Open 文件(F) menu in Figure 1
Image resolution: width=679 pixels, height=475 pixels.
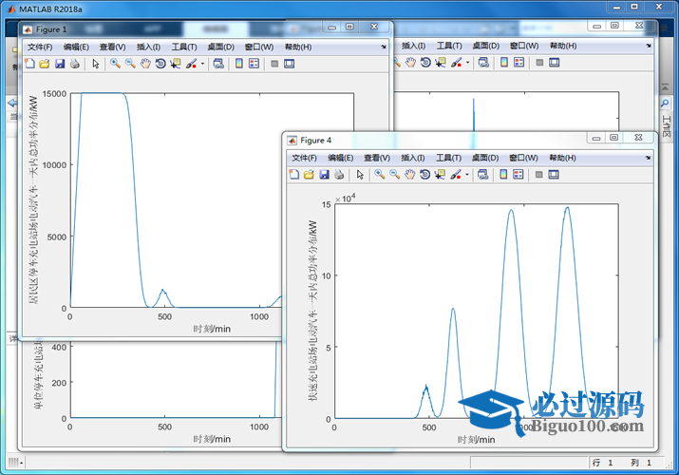(40, 47)
